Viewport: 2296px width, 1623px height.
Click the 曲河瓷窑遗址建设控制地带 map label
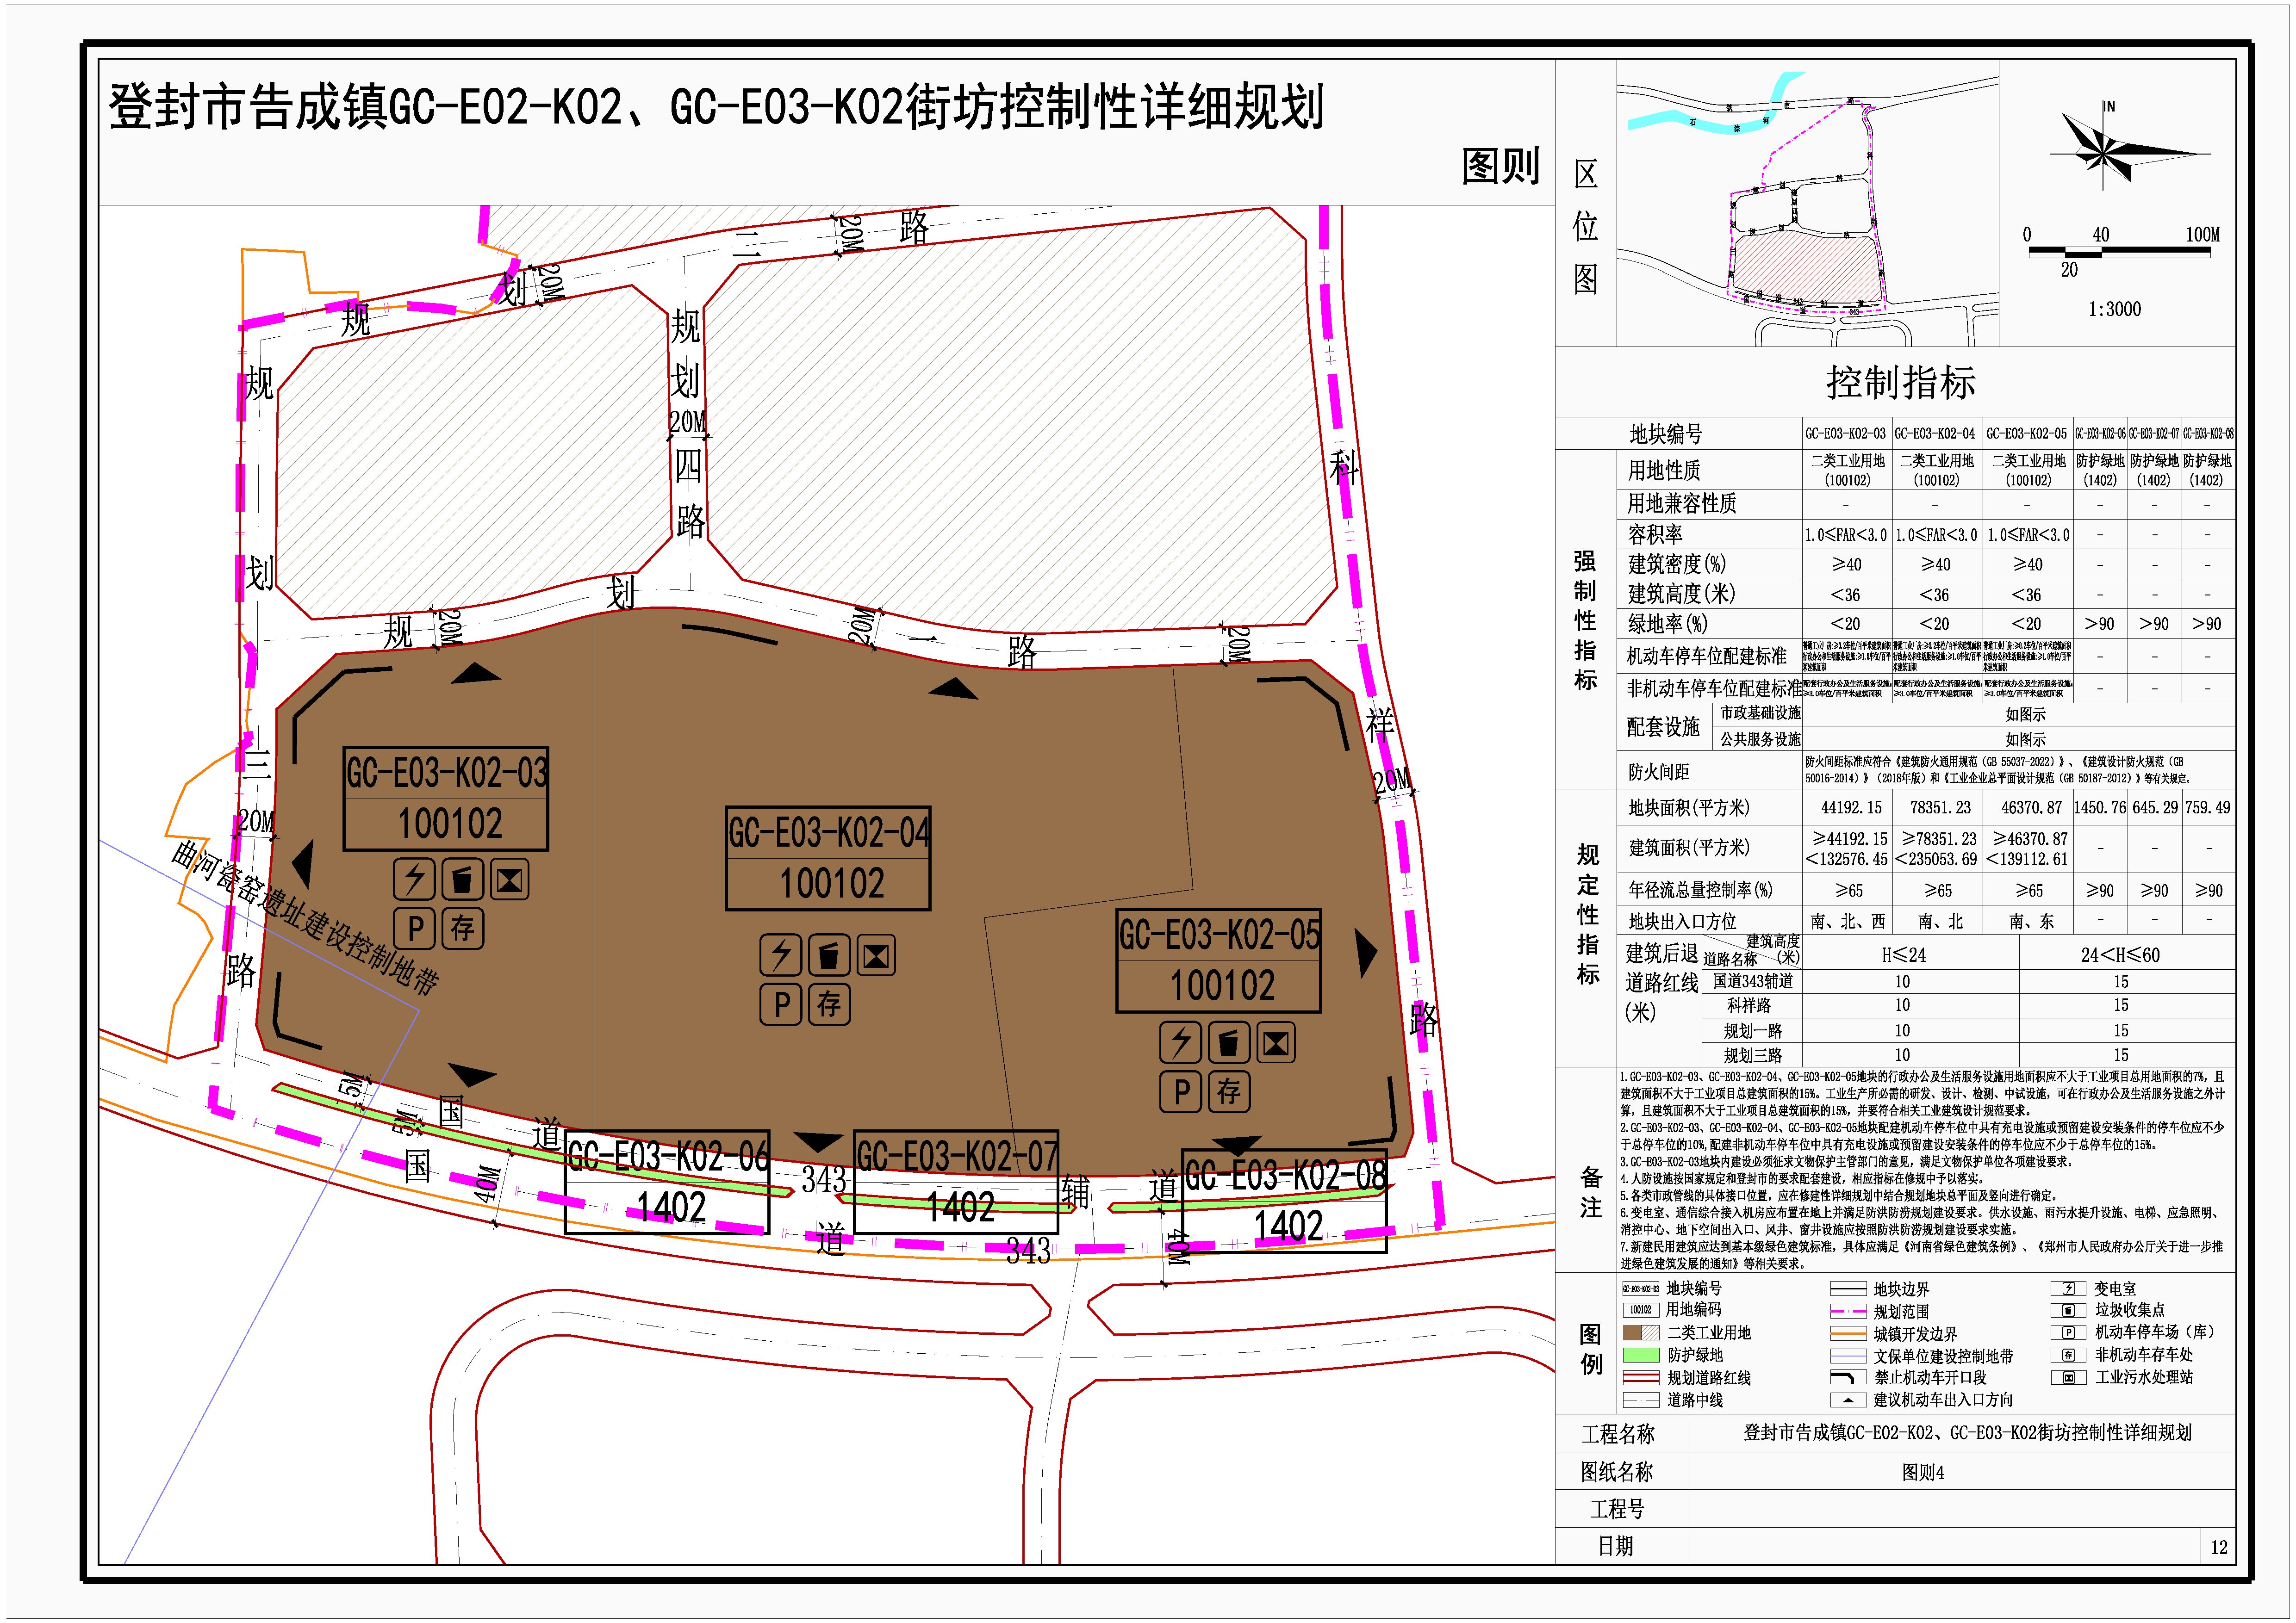pos(304,919)
